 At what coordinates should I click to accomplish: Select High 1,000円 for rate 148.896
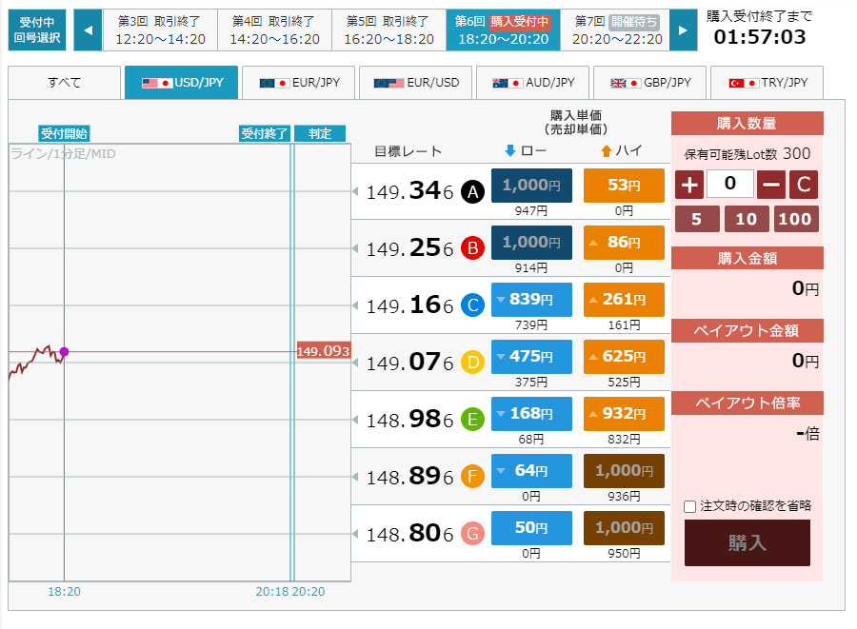[624, 471]
